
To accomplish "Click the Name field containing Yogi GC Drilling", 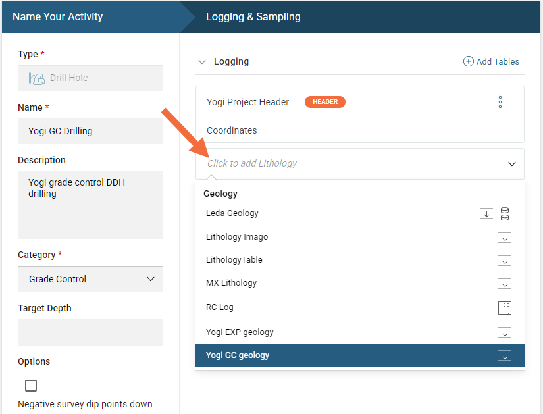I will tap(90, 131).
